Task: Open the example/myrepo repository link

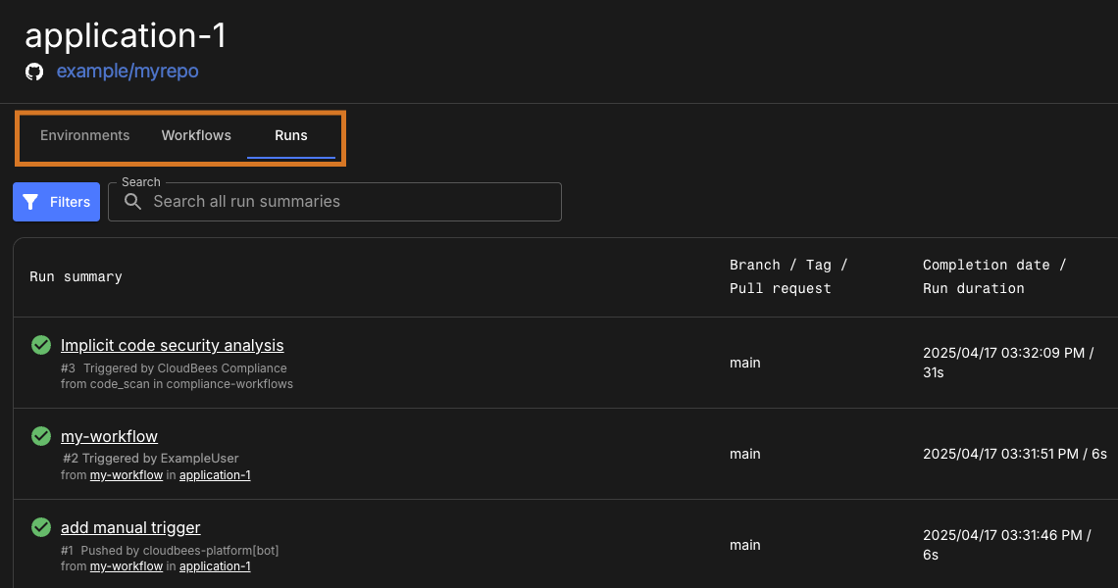Action: click(127, 72)
